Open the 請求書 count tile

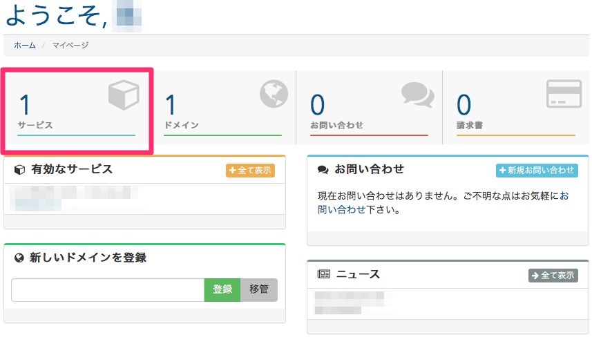(x=515, y=110)
